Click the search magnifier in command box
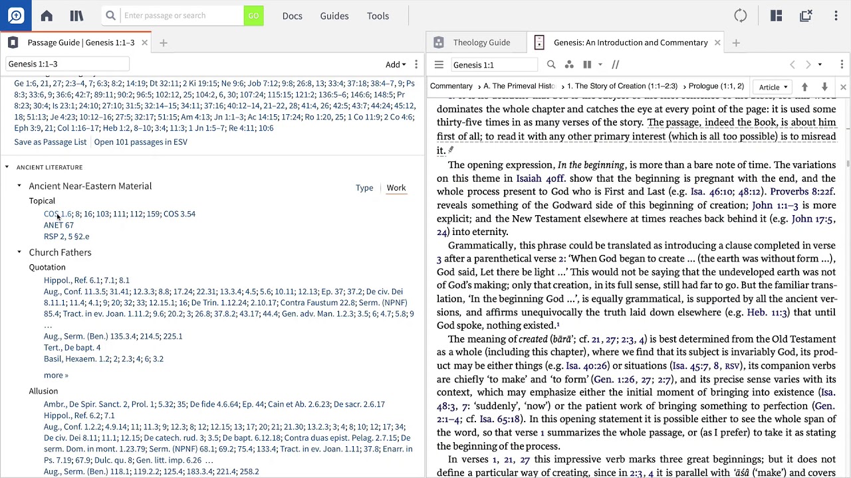This screenshot has width=851, height=478. (x=111, y=15)
